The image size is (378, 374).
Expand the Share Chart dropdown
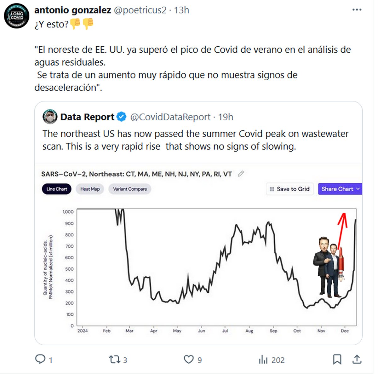pyautogui.click(x=340, y=189)
